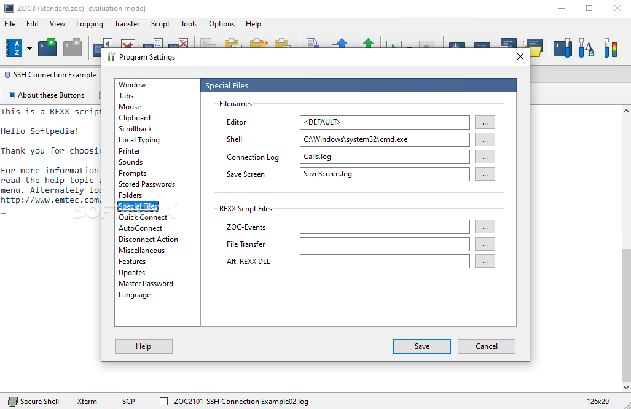
Task: Browse for Save Screen file with ... button
Action: click(485, 174)
